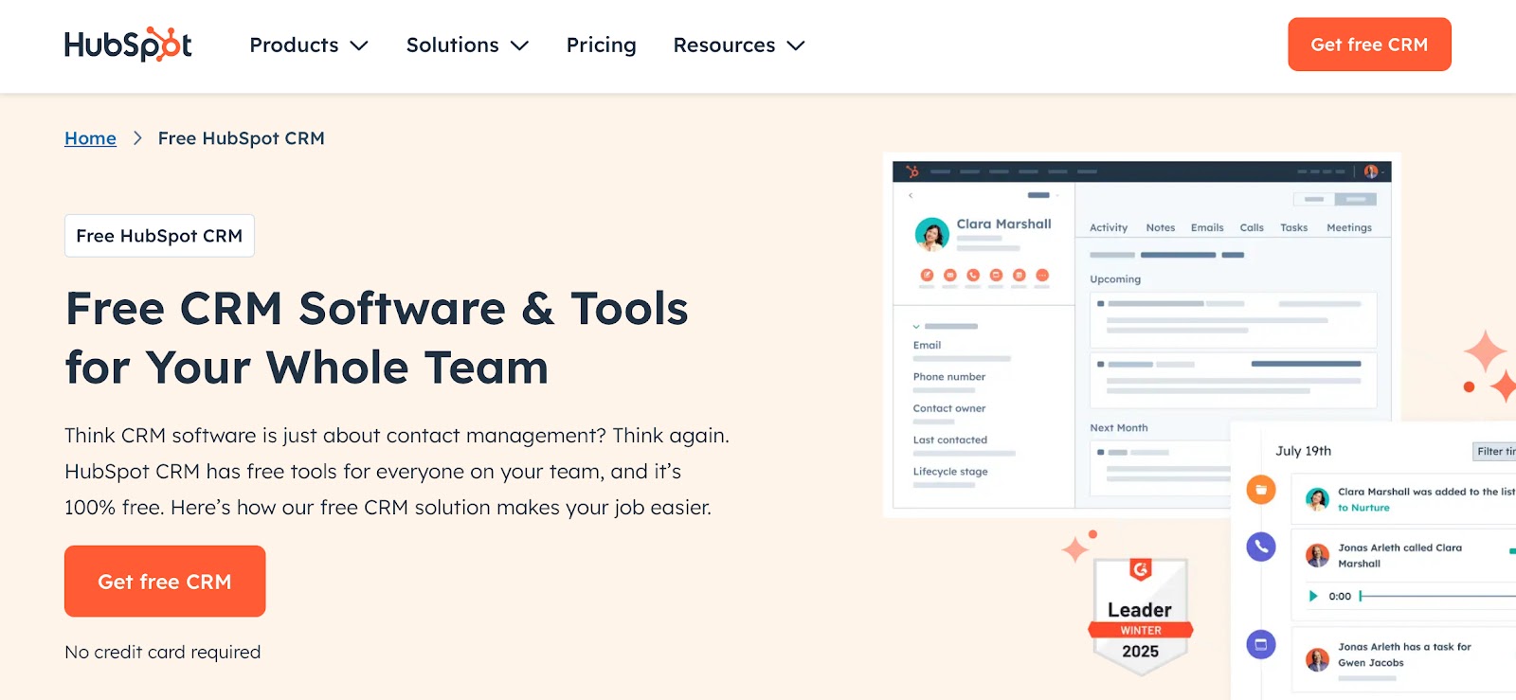
Task: Click the orange list activity icon
Action: pyautogui.click(x=1260, y=490)
